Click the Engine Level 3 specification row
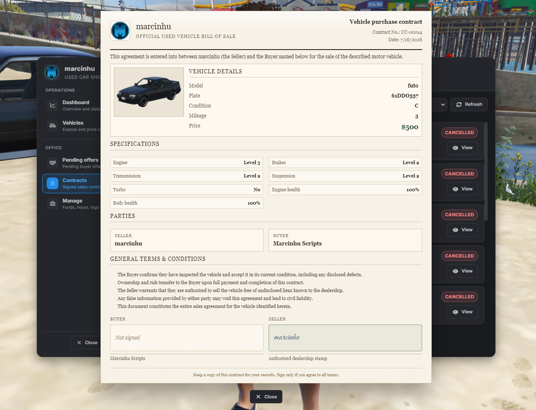The height and width of the screenshot is (410, 536). (x=187, y=162)
